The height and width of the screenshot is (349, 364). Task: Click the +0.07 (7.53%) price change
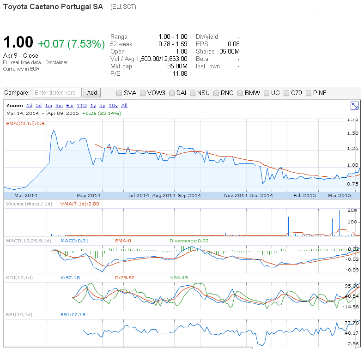tap(71, 43)
